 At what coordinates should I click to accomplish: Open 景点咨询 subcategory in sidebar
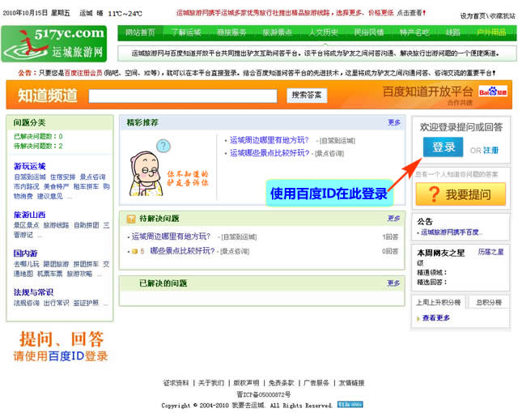point(92,177)
